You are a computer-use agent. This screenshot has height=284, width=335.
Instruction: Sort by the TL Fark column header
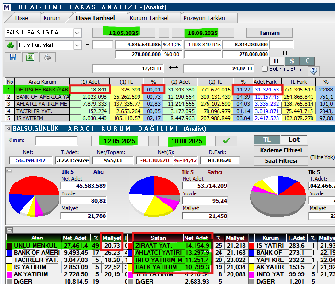(298, 82)
